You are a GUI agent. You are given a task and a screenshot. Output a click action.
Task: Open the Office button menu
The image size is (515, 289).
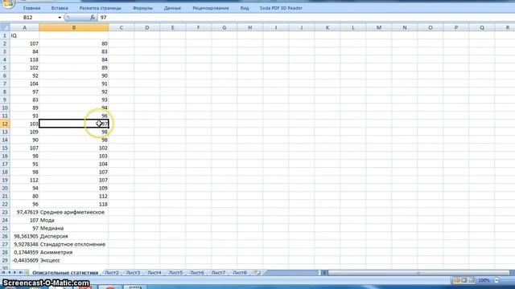click(8, 3)
